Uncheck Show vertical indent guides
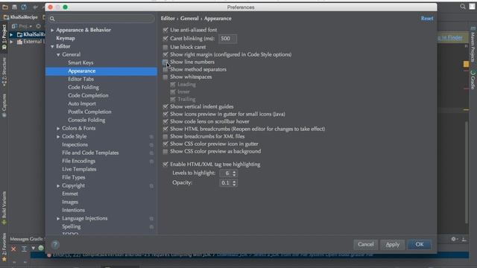Screen dimensions: 477x268 (x=165, y=106)
